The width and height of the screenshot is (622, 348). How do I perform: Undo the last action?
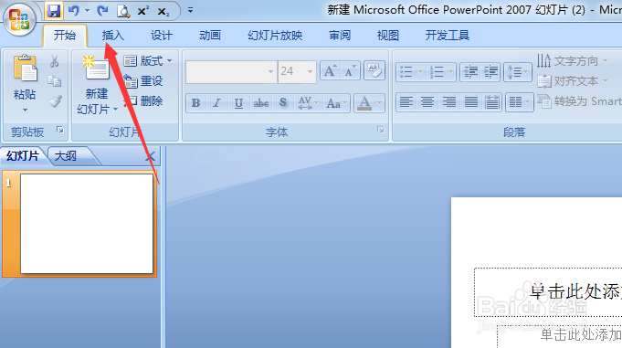coord(73,11)
